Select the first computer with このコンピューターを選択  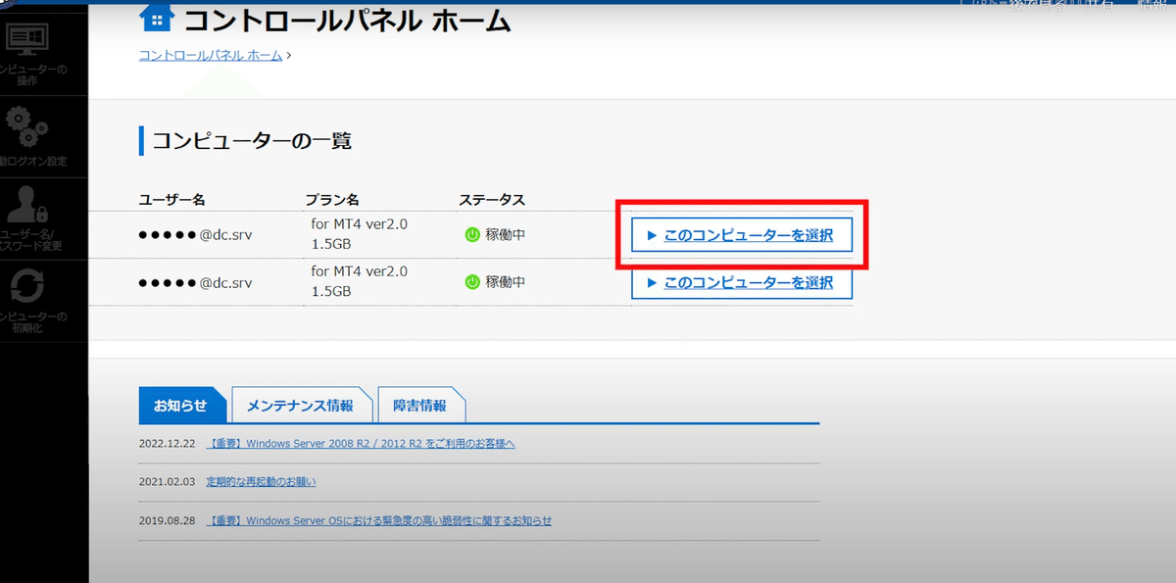pos(742,235)
